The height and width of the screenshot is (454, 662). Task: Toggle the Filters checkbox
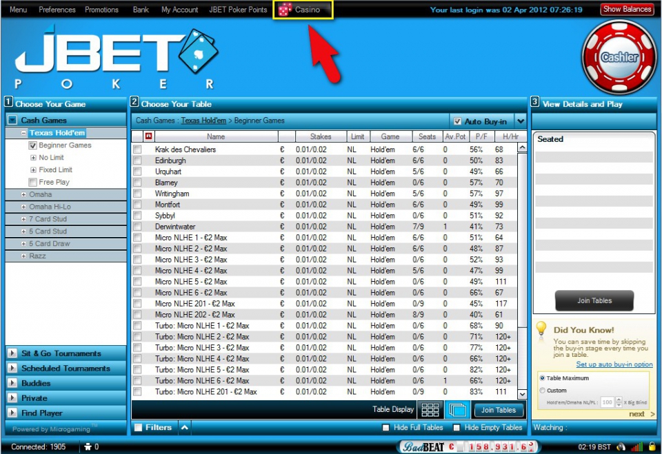(x=138, y=427)
